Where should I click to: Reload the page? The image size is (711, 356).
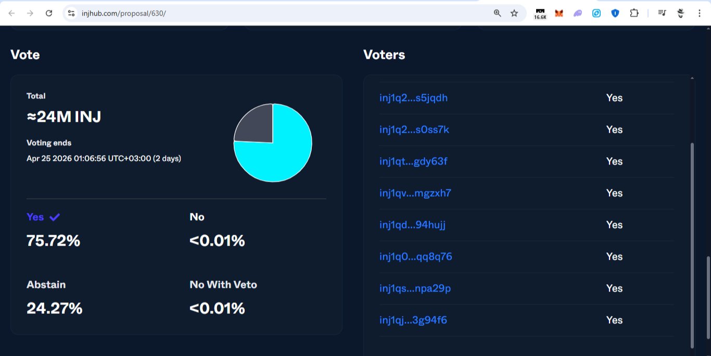point(49,13)
